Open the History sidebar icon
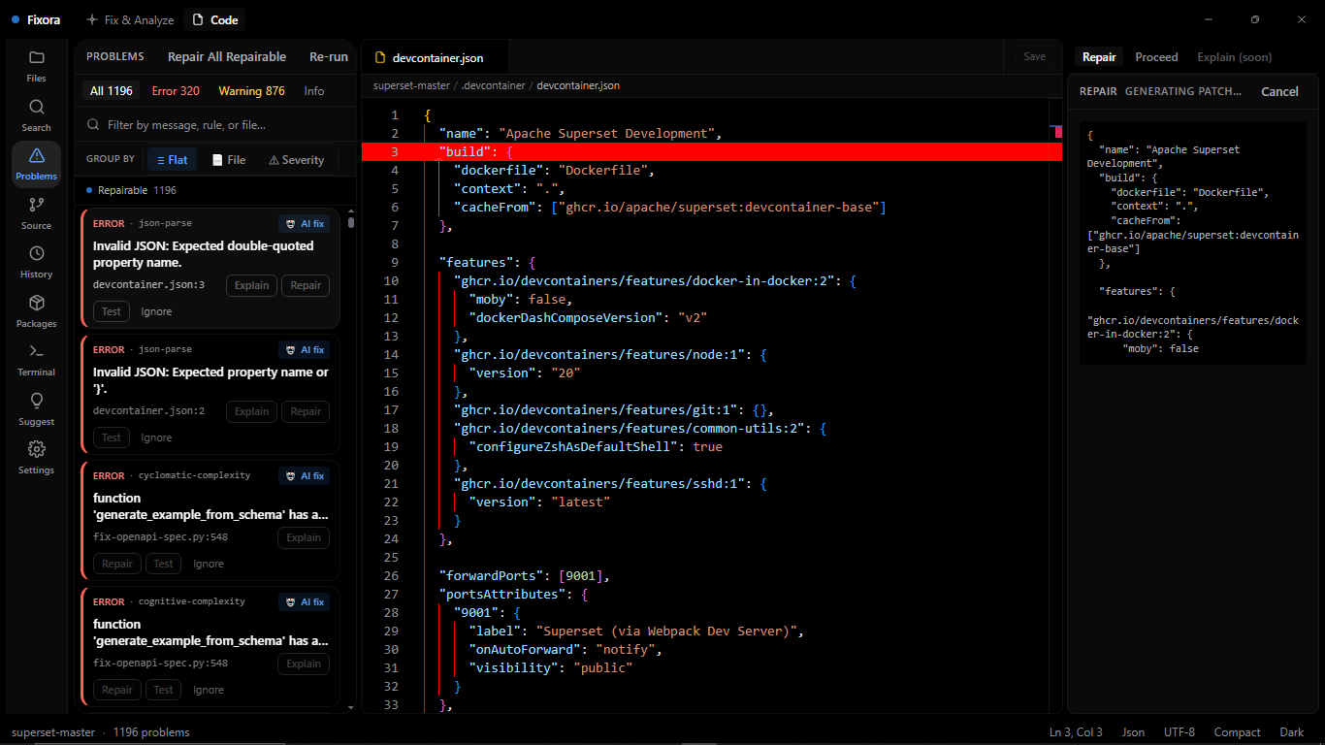Image resolution: width=1325 pixels, height=745 pixels. (x=36, y=262)
